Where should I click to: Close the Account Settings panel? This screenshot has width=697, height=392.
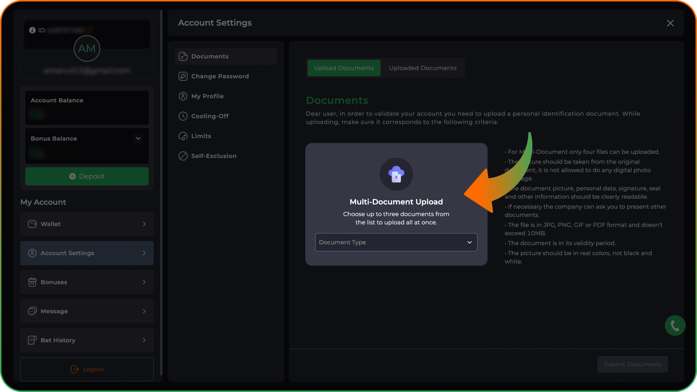(x=670, y=23)
